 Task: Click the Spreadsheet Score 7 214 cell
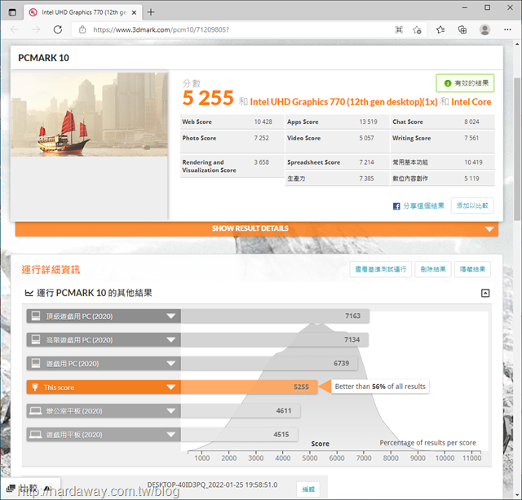pyautogui.click(x=337, y=162)
